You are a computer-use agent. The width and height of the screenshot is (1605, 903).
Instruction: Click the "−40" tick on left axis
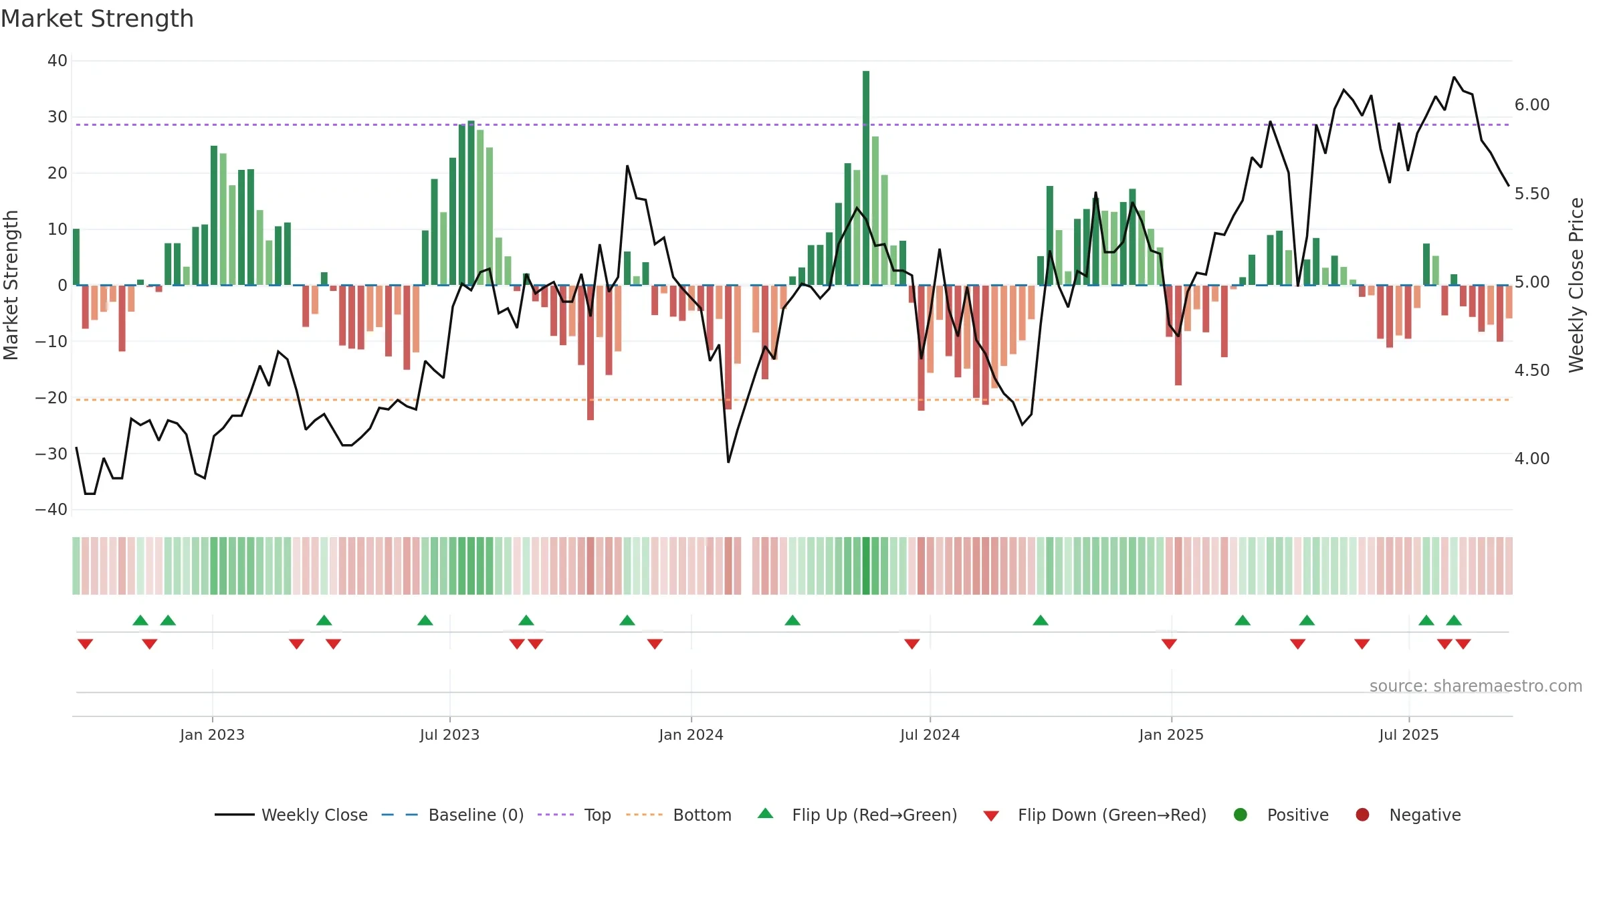tap(51, 510)
